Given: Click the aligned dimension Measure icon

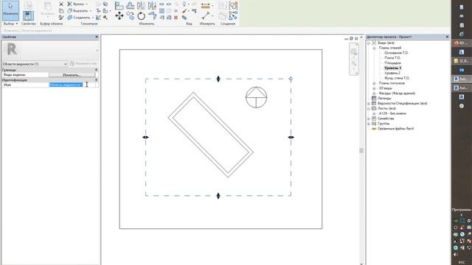Looking at the screenshot, I should click(206, 5).
